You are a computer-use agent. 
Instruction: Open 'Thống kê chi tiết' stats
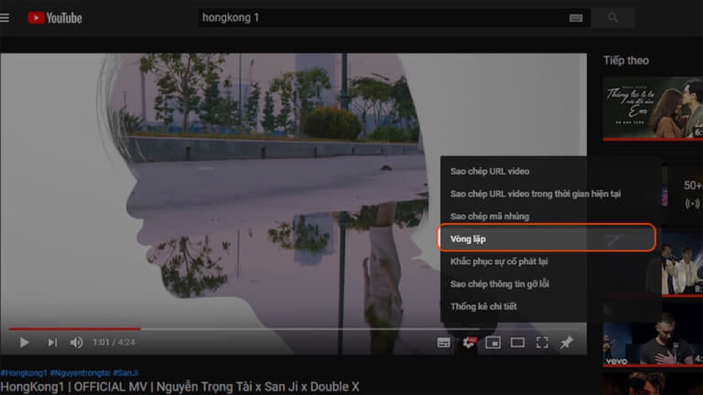483,307
